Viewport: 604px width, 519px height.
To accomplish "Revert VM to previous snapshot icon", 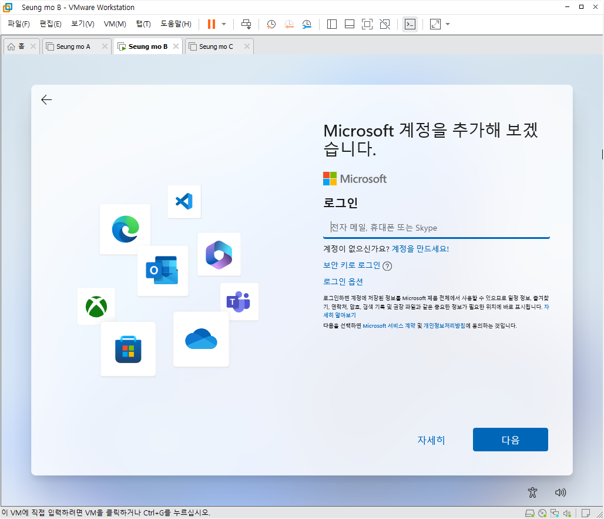I will coord(289,24).
